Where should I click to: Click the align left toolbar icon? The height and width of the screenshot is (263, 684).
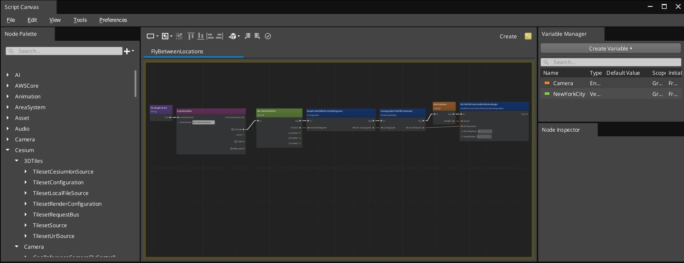(210, 36)
